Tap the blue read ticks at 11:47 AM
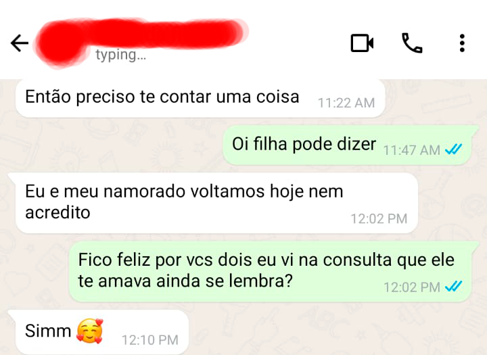Image resolution: width=487 pixels, height=355 pixels. coord(453,149)
